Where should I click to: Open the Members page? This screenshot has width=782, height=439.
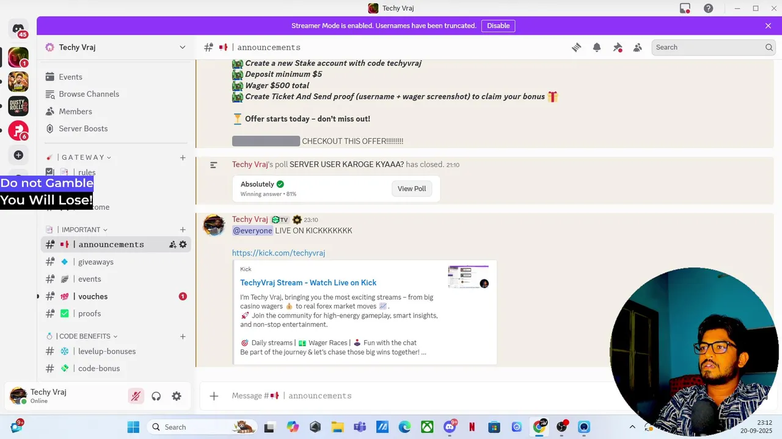coord(116,112)
